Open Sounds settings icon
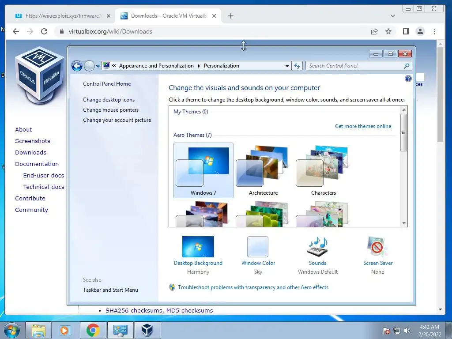The height and width of the screenshot is (339, 452). point(318,247)
